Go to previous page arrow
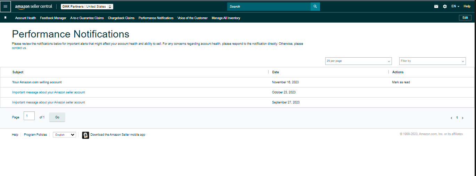Viewport: 476px width, 176px height. pyautogui.click(x=451, y=118)
